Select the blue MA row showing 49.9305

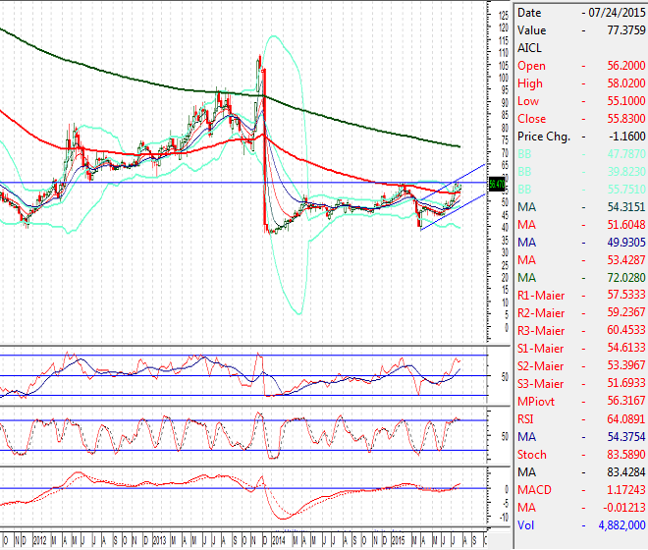pos(579,242)
